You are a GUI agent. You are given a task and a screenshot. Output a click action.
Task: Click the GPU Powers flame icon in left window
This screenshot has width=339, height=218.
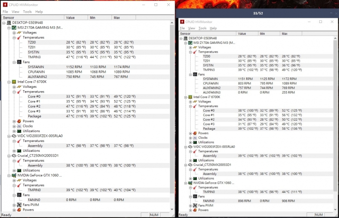(19, 210)
